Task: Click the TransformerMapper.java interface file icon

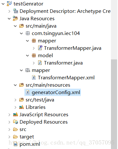Action: click(x=40, y=48)
